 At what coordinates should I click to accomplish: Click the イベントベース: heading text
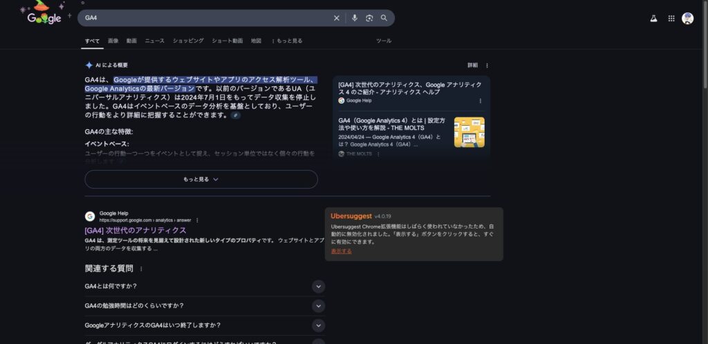coord(106,144)
